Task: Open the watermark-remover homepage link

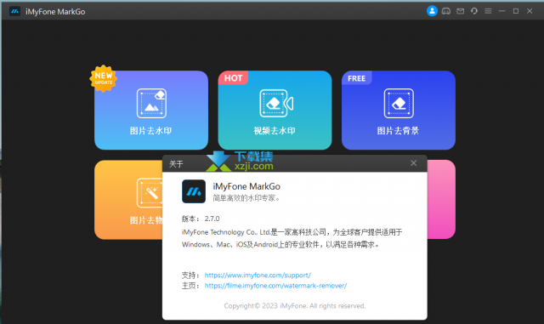Action: 275,286
